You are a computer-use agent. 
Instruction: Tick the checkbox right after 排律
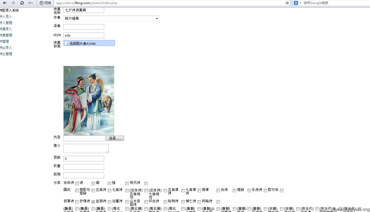click(218, 190)
